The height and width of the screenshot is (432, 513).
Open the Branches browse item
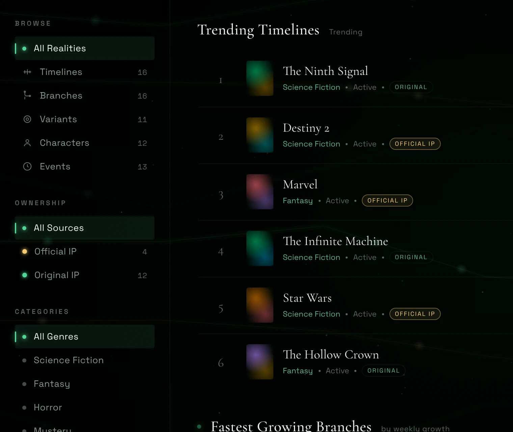click(85, 96)
